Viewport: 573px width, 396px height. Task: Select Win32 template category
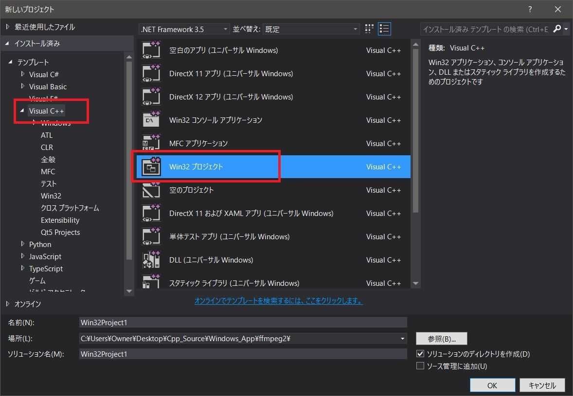tap(51, 196)
